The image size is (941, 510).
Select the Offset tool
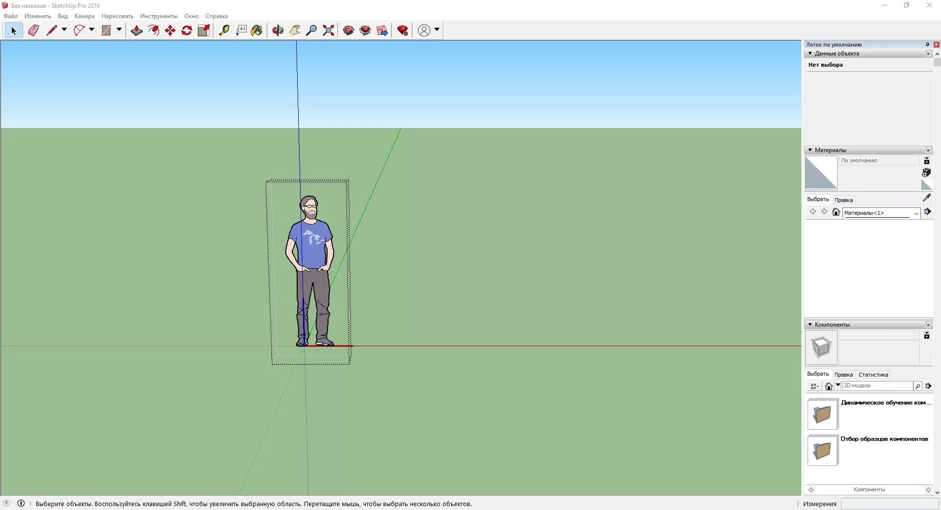[x=153, y=30]
